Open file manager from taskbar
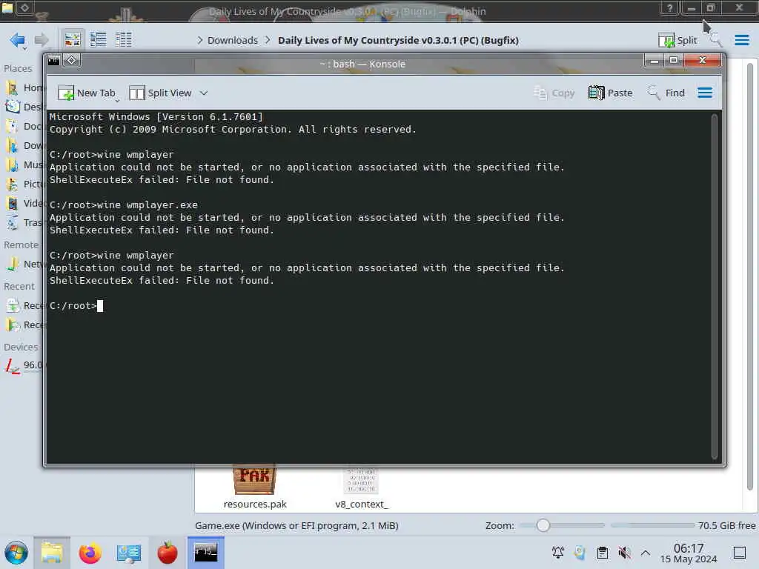This screenshot has width=759, height=569. (52, 553)
